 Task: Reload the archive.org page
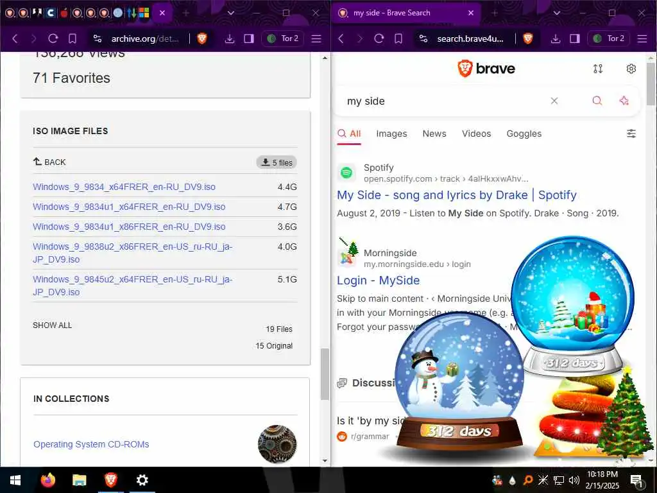coord(53,39)
